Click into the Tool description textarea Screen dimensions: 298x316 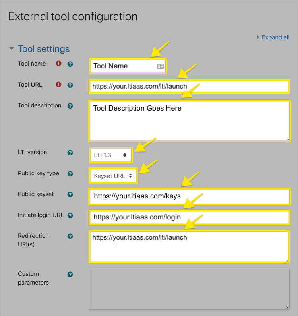coord(190,121)
